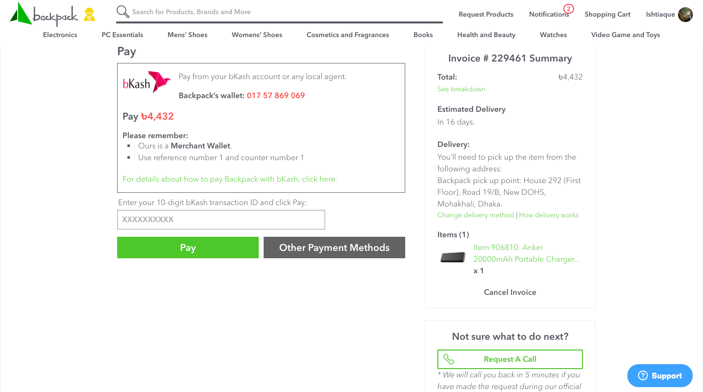
Task: Go to Shopping Cart
Action: (x=607, y=14)
